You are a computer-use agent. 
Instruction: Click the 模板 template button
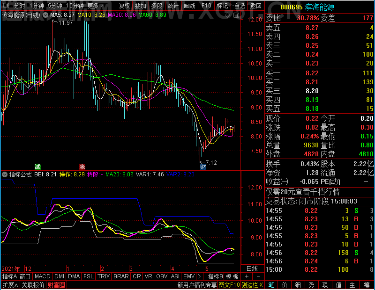pos(232,276)
